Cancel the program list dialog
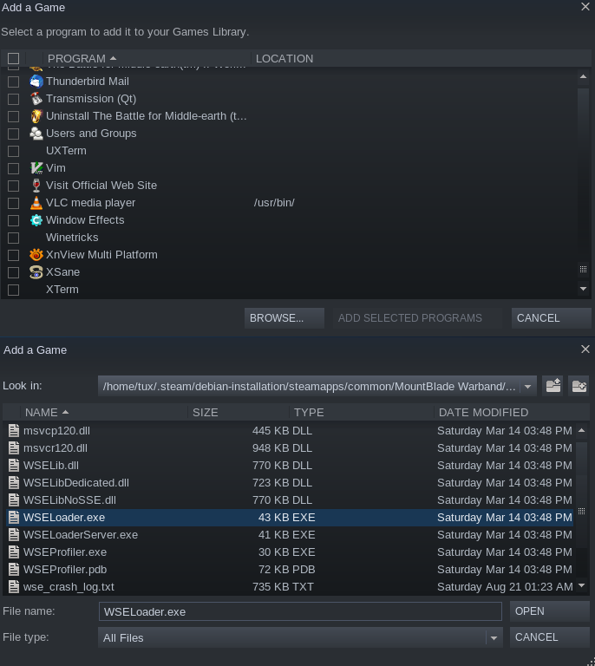 (552, 318)
